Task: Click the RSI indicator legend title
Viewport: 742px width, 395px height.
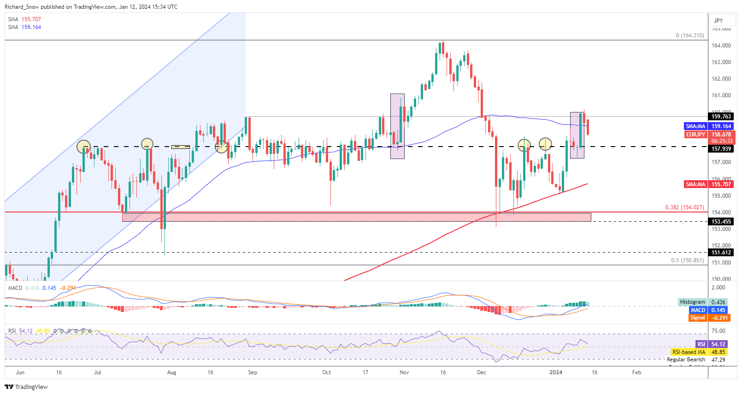Action: point(12,331)
